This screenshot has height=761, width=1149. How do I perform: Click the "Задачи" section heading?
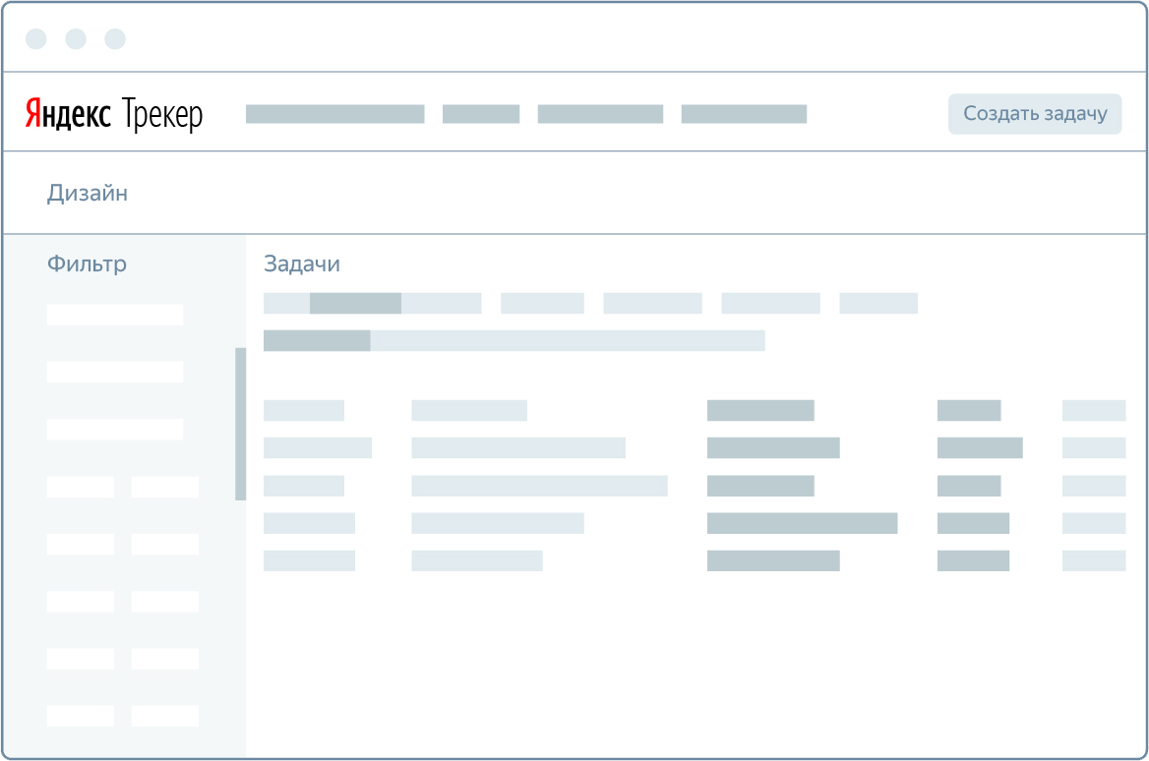[x=302, y=263]
